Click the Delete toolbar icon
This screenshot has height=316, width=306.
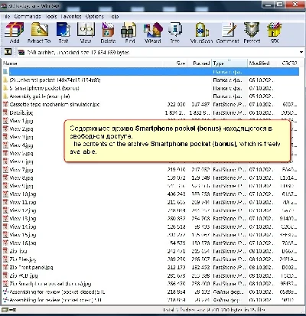[108, 33]
